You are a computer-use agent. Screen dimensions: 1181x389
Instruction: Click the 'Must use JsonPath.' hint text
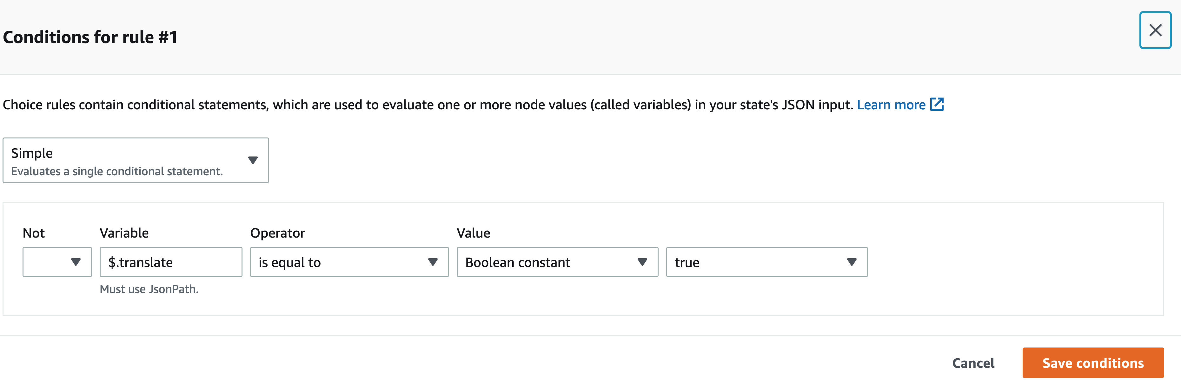[x=149, y=289]
